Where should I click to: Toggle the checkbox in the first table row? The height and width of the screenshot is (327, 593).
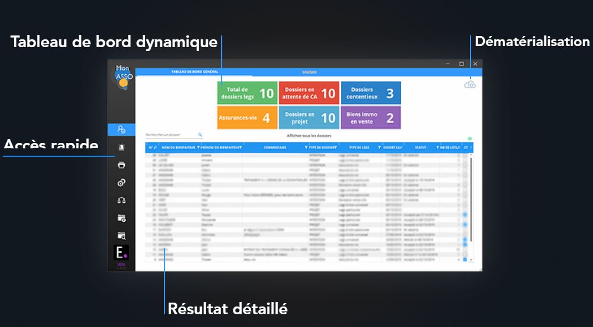[465, 156]
